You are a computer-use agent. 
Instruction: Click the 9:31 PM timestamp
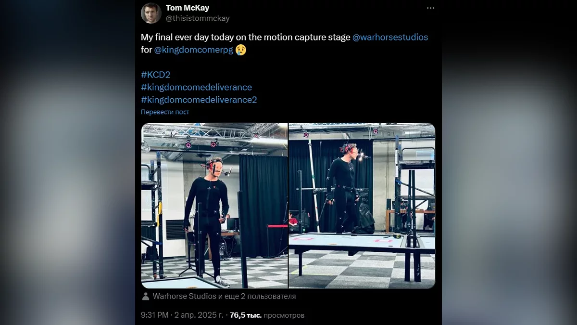pyautogui.click(x=154, y=315)
